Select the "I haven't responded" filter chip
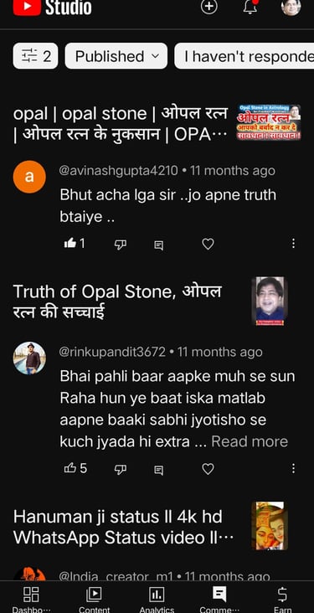The image size is (314, 613). pyautogui.click(x=244, y=56)
